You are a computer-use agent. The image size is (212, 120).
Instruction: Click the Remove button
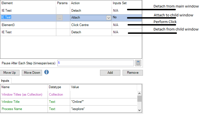[x=133, y=73]
